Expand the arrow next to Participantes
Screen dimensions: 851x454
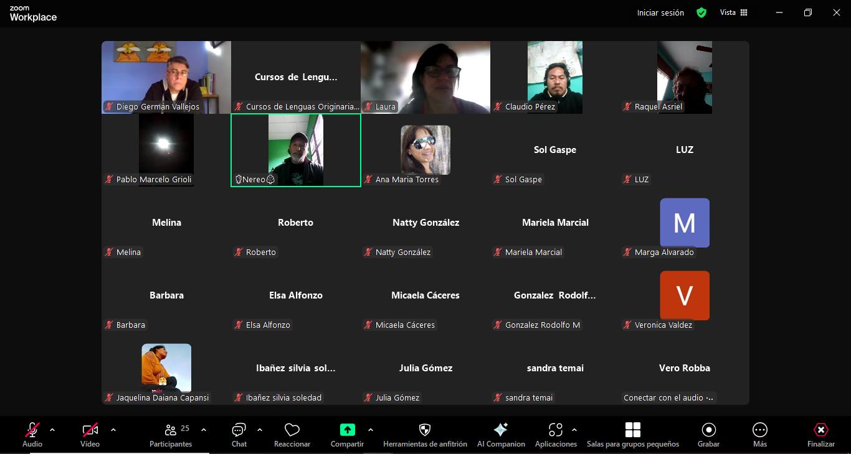click(204, 430)
